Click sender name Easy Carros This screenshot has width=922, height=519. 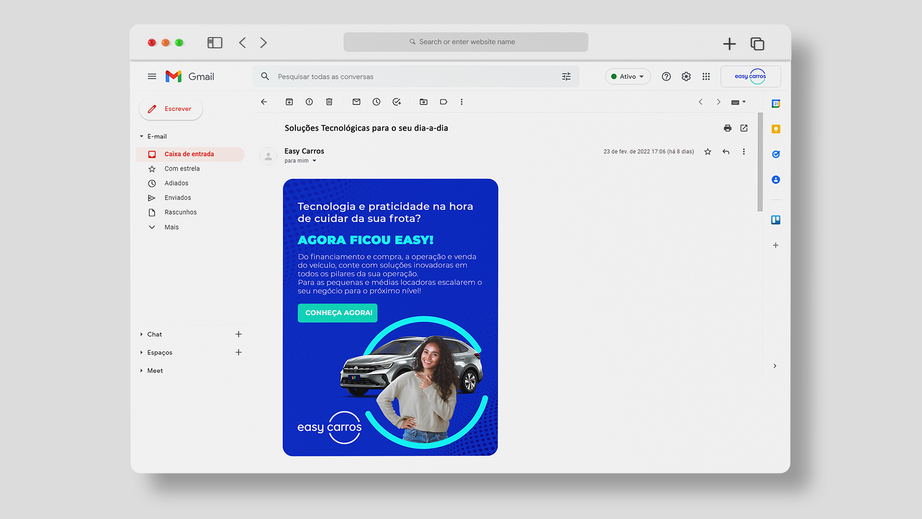(304, 151)
